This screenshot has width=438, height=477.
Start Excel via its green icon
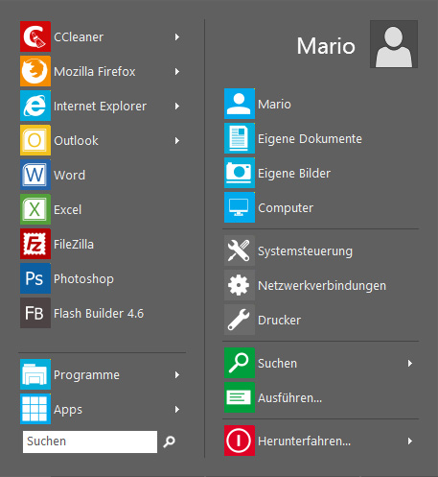point(35,209)
